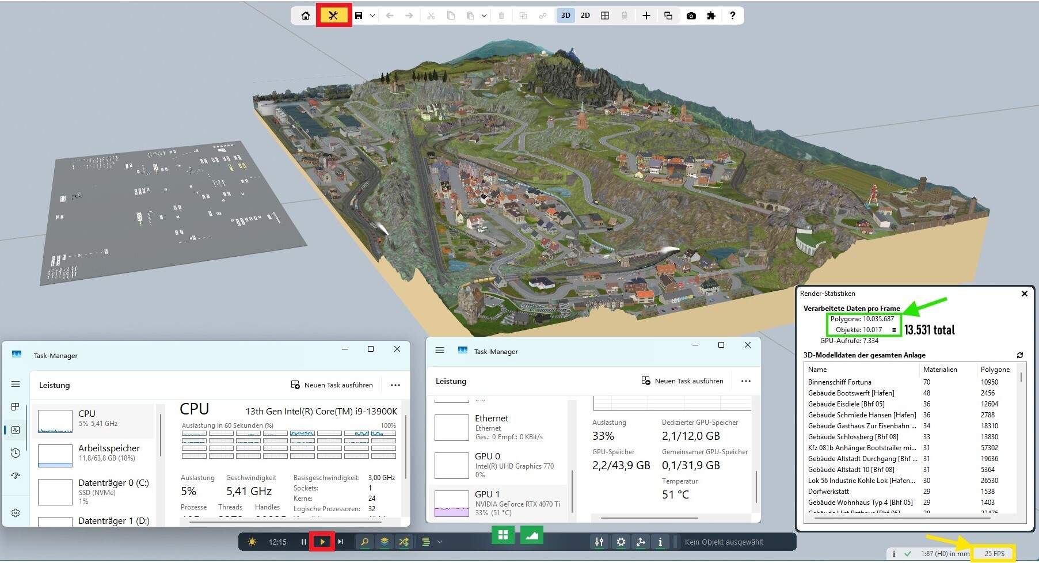1039x563 pixels.
Task: Click the search magnifier in bottom toolbar
Action: pyautogui.click(x=364, y=542)
